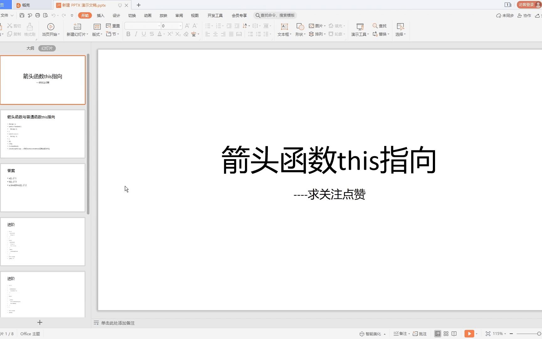542x339 pixels.
Task: Add a new slide with plus button below thumbnails
Action: pyautogui.click(x=40, y=322)
